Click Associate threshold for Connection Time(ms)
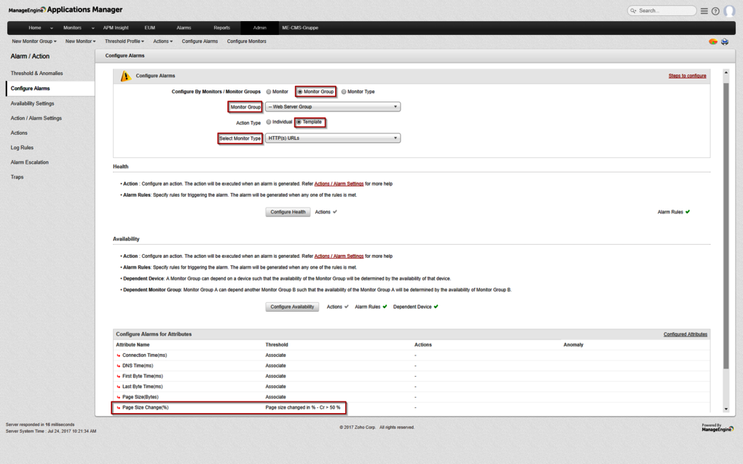 tap(275, 355)
